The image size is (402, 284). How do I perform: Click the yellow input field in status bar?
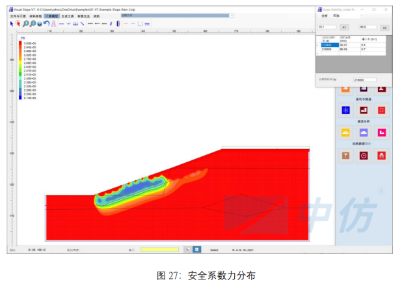(159, 249)
